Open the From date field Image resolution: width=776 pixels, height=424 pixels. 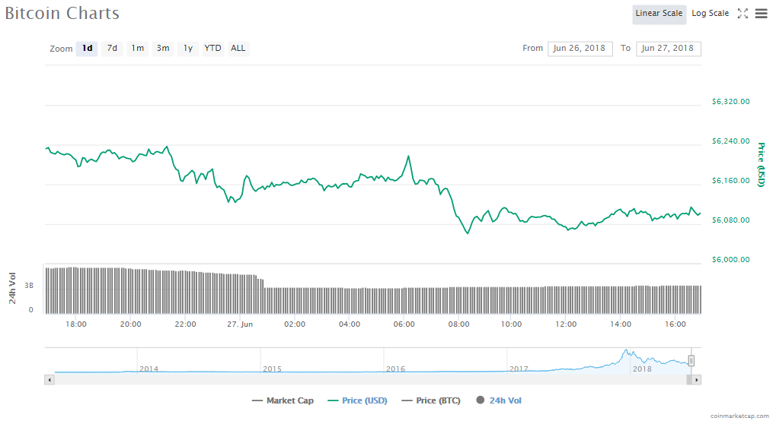coord(580,49)
